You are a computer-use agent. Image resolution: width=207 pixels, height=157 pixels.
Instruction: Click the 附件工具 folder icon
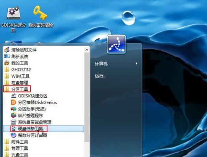(7, 142)
